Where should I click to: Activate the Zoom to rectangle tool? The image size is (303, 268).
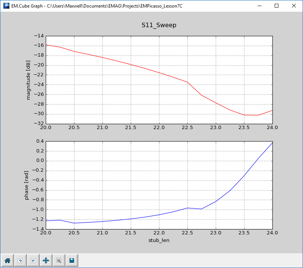59,260
